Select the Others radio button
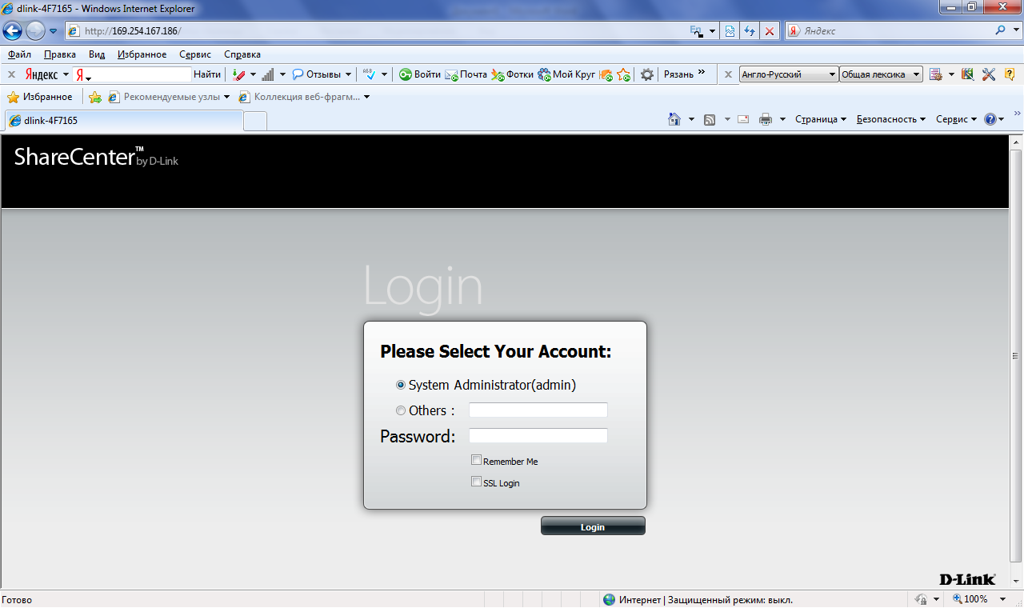1024x608 pixels. point(401,410)
